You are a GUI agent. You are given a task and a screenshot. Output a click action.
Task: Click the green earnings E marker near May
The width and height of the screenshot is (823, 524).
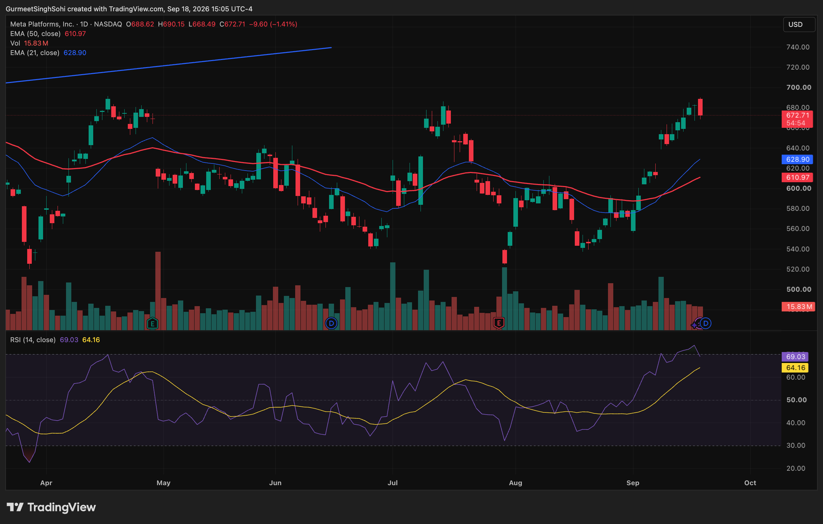153,323
